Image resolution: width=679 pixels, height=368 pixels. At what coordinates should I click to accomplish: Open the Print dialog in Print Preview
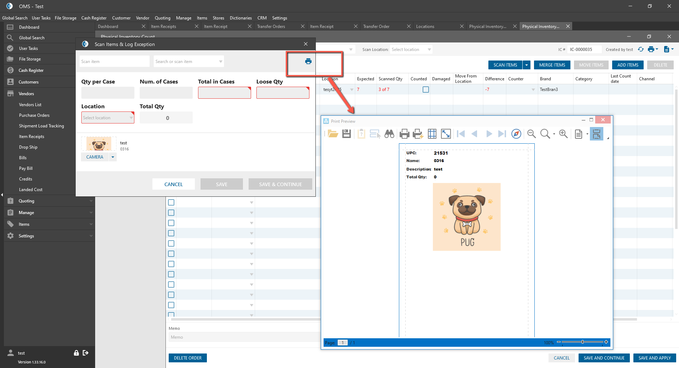tap(404, 134)
